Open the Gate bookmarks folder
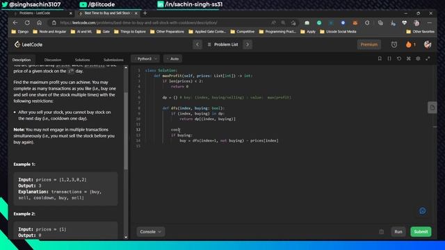This screenshot has width=445, height=250. coord(103,31)
